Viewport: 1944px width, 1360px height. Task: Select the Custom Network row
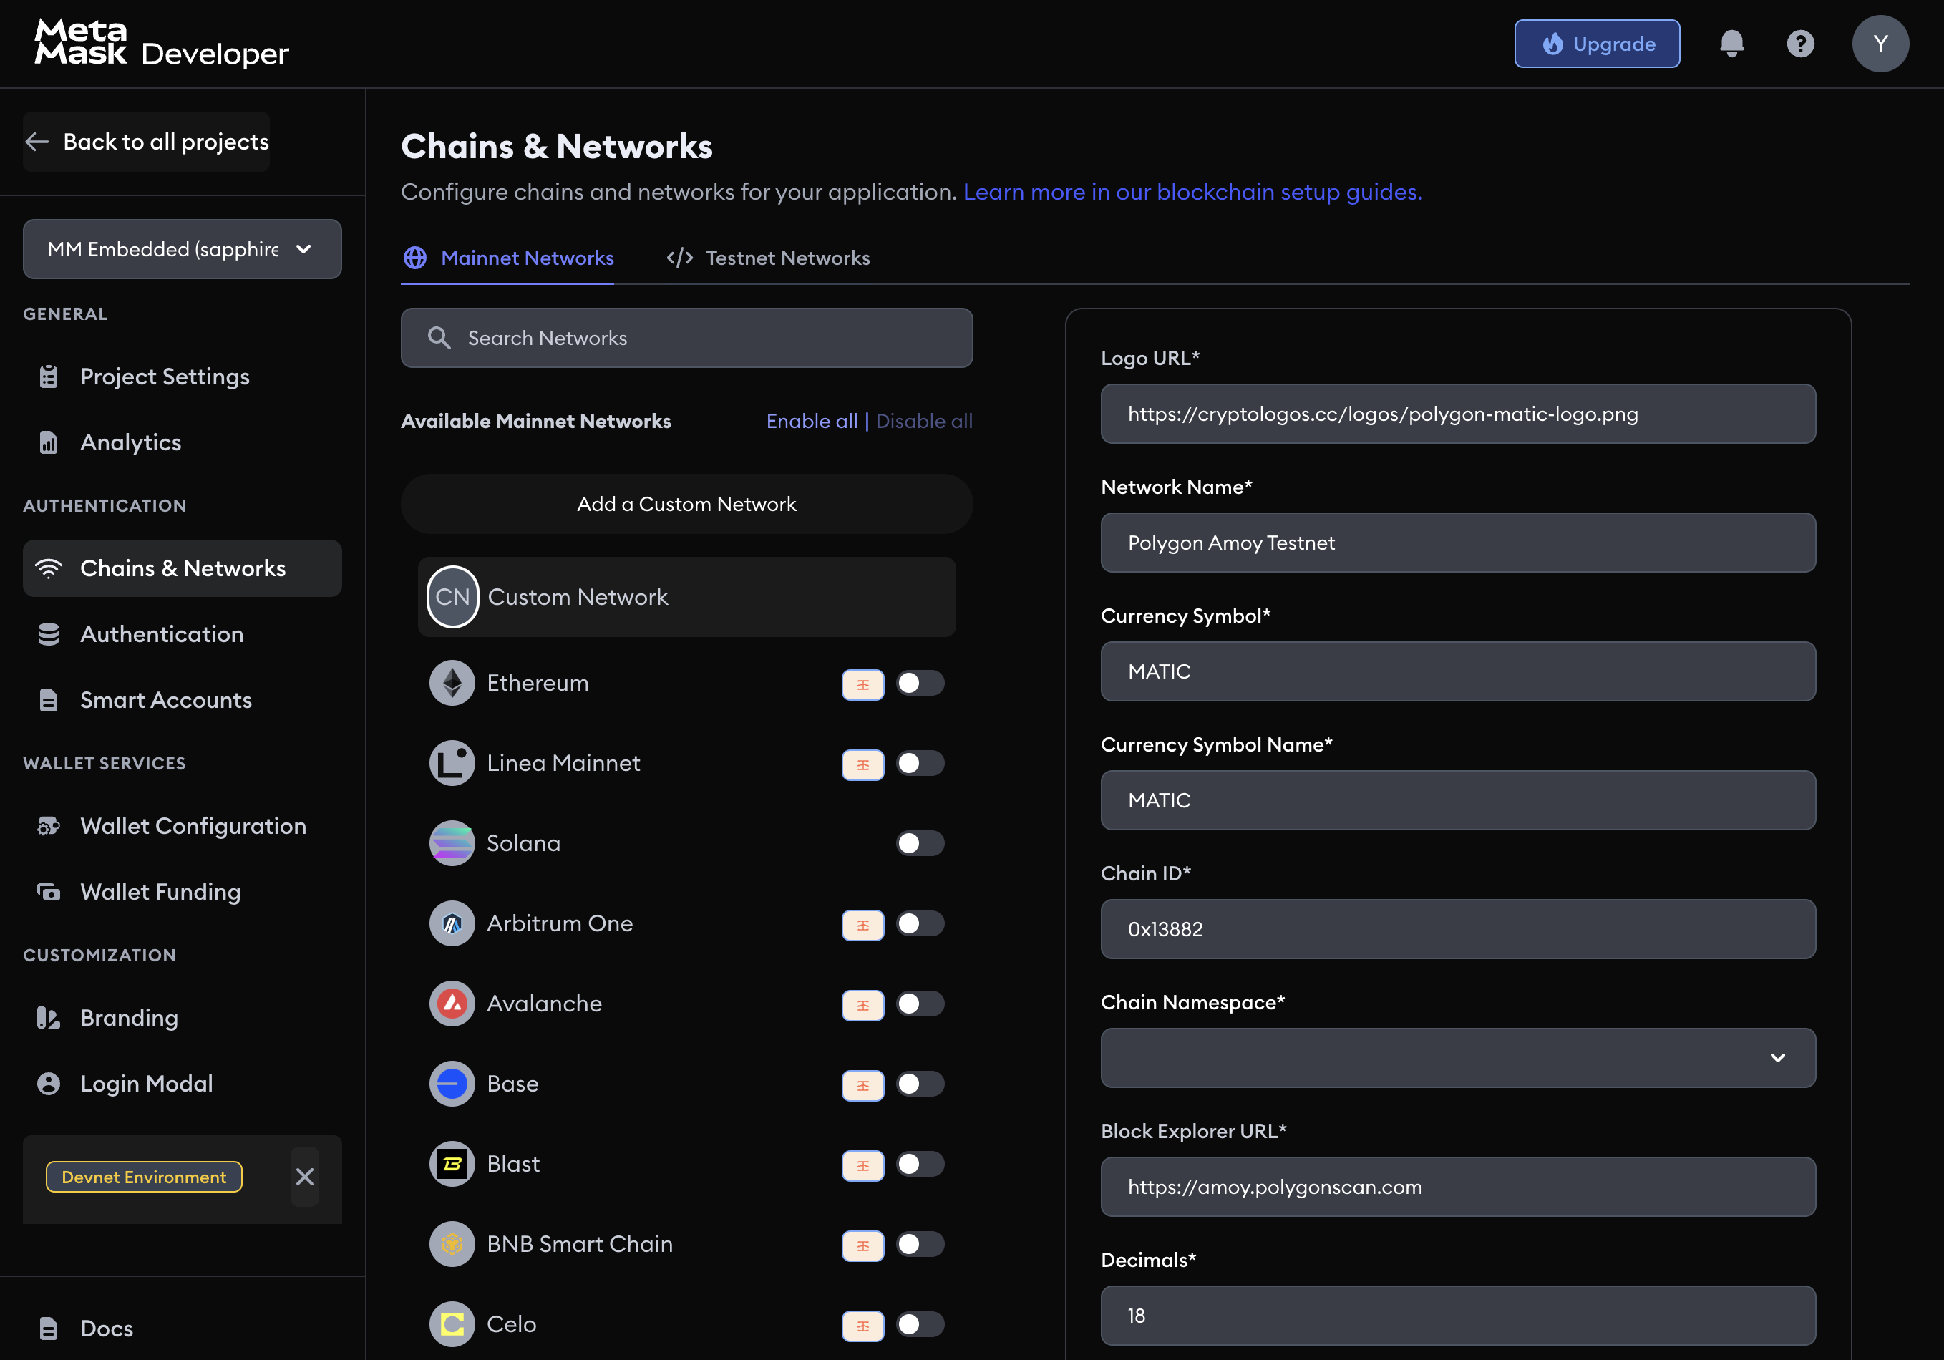coord(686,597)
